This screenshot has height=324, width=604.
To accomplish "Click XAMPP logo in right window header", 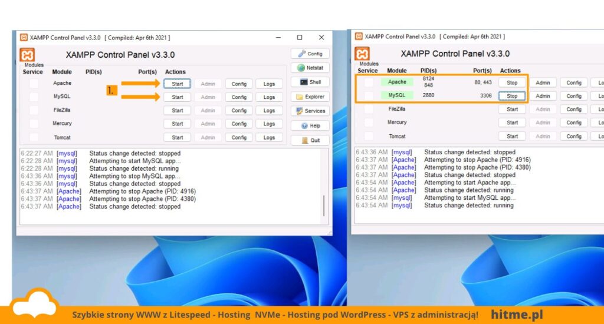I will point(362,54).
